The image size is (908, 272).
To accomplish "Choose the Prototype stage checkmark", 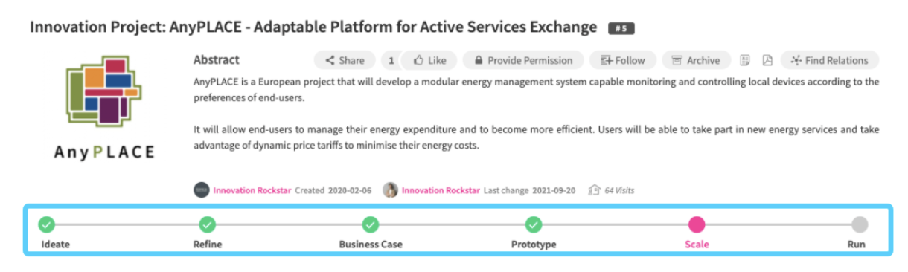I will (x=533, y=224).
